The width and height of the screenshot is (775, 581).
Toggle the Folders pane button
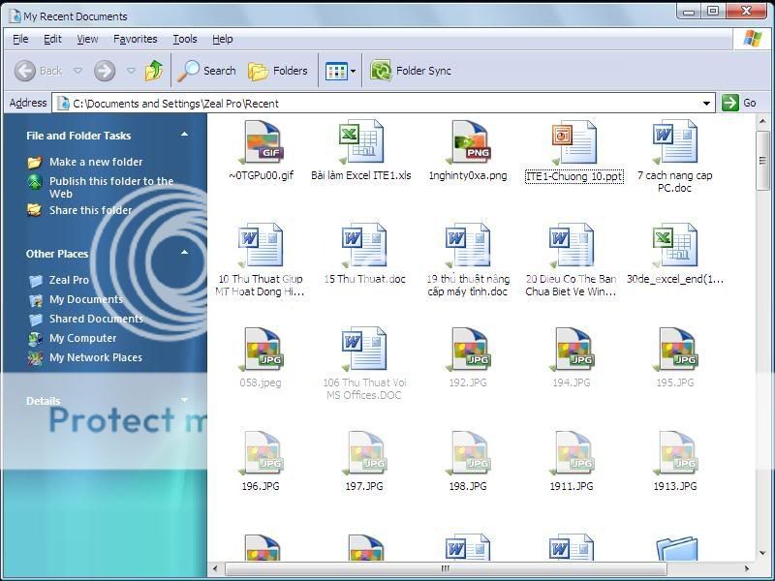click(x=278, y=71)
